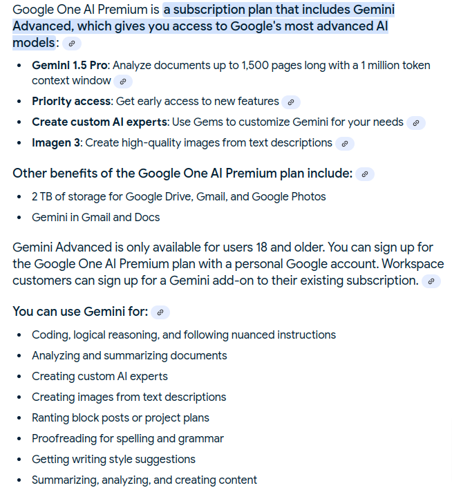
Task: Click the 'Imagen 3' bold label
Action: [x=56, y=142]
